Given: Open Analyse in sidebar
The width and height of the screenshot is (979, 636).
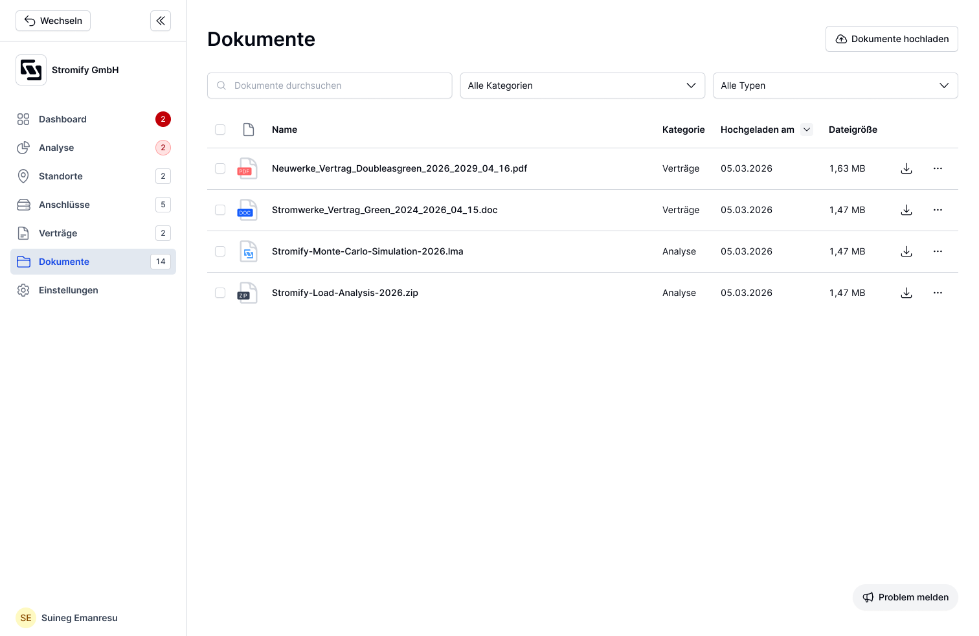Looking at the screenshot, I should tap(93, 148).
